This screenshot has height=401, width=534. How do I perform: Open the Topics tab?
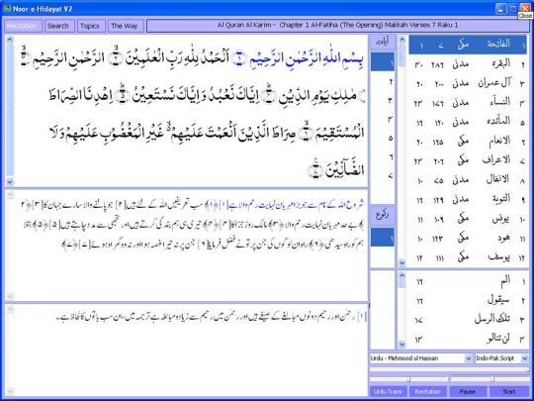click(x=91, y=26)
